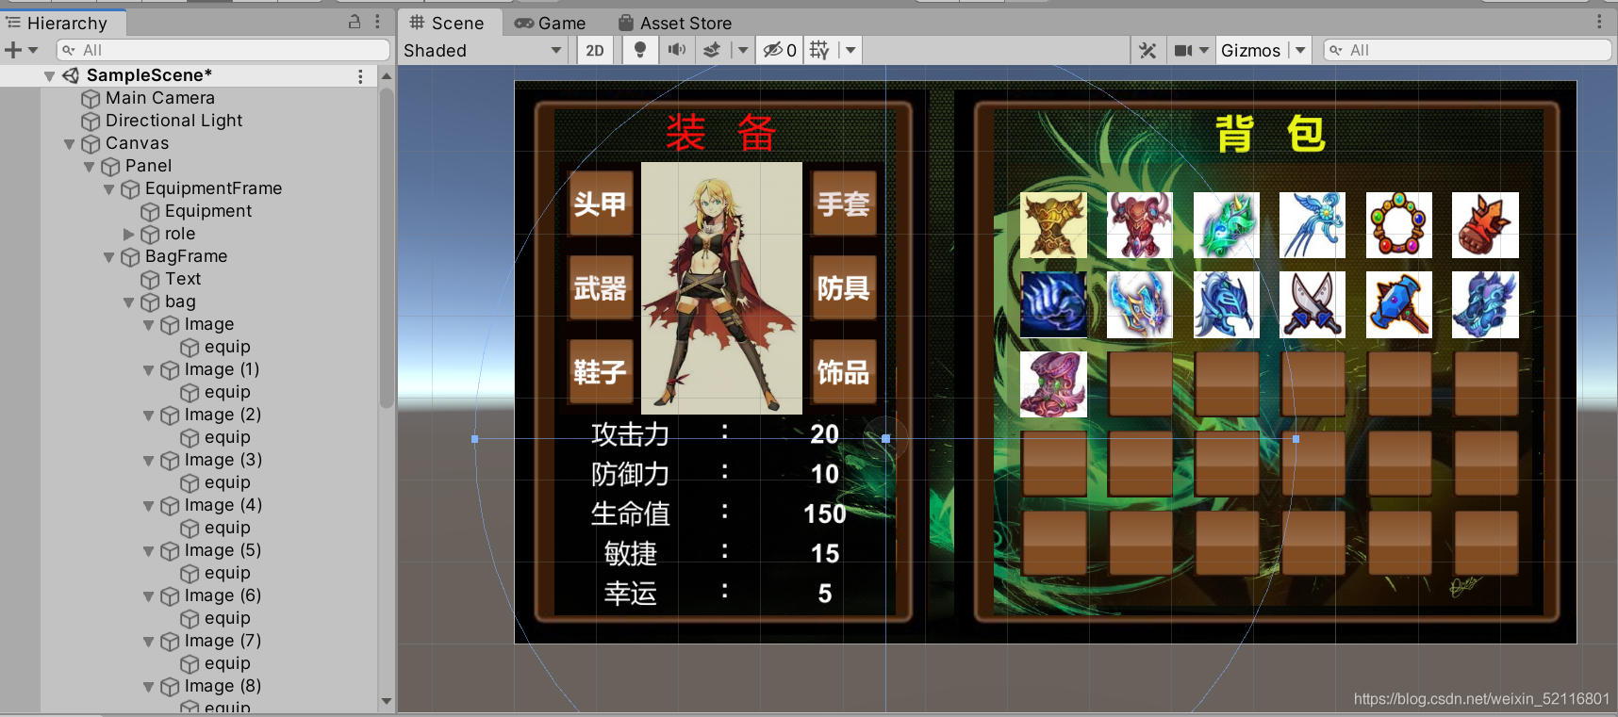Open component tools settings icon
The width and height of the screenshot is (1618, 717).
click(x=1147, y=50)
